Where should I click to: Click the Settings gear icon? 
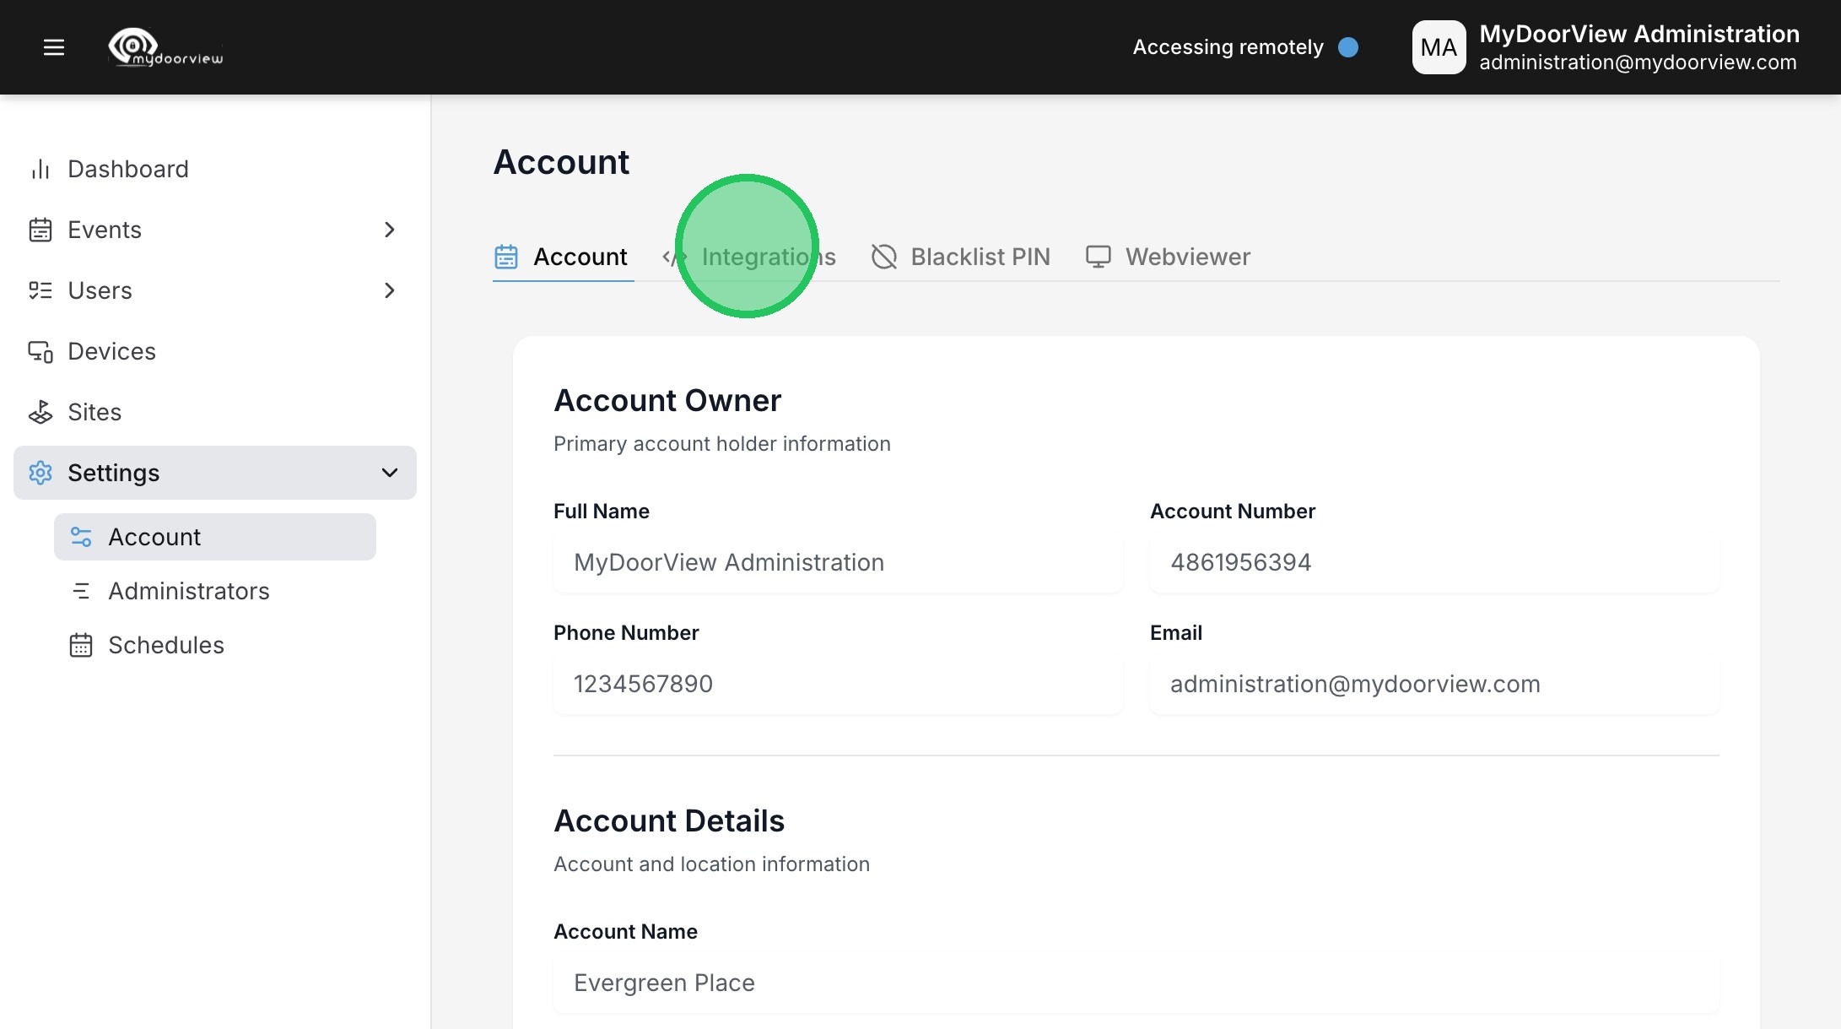click(40, 473)
